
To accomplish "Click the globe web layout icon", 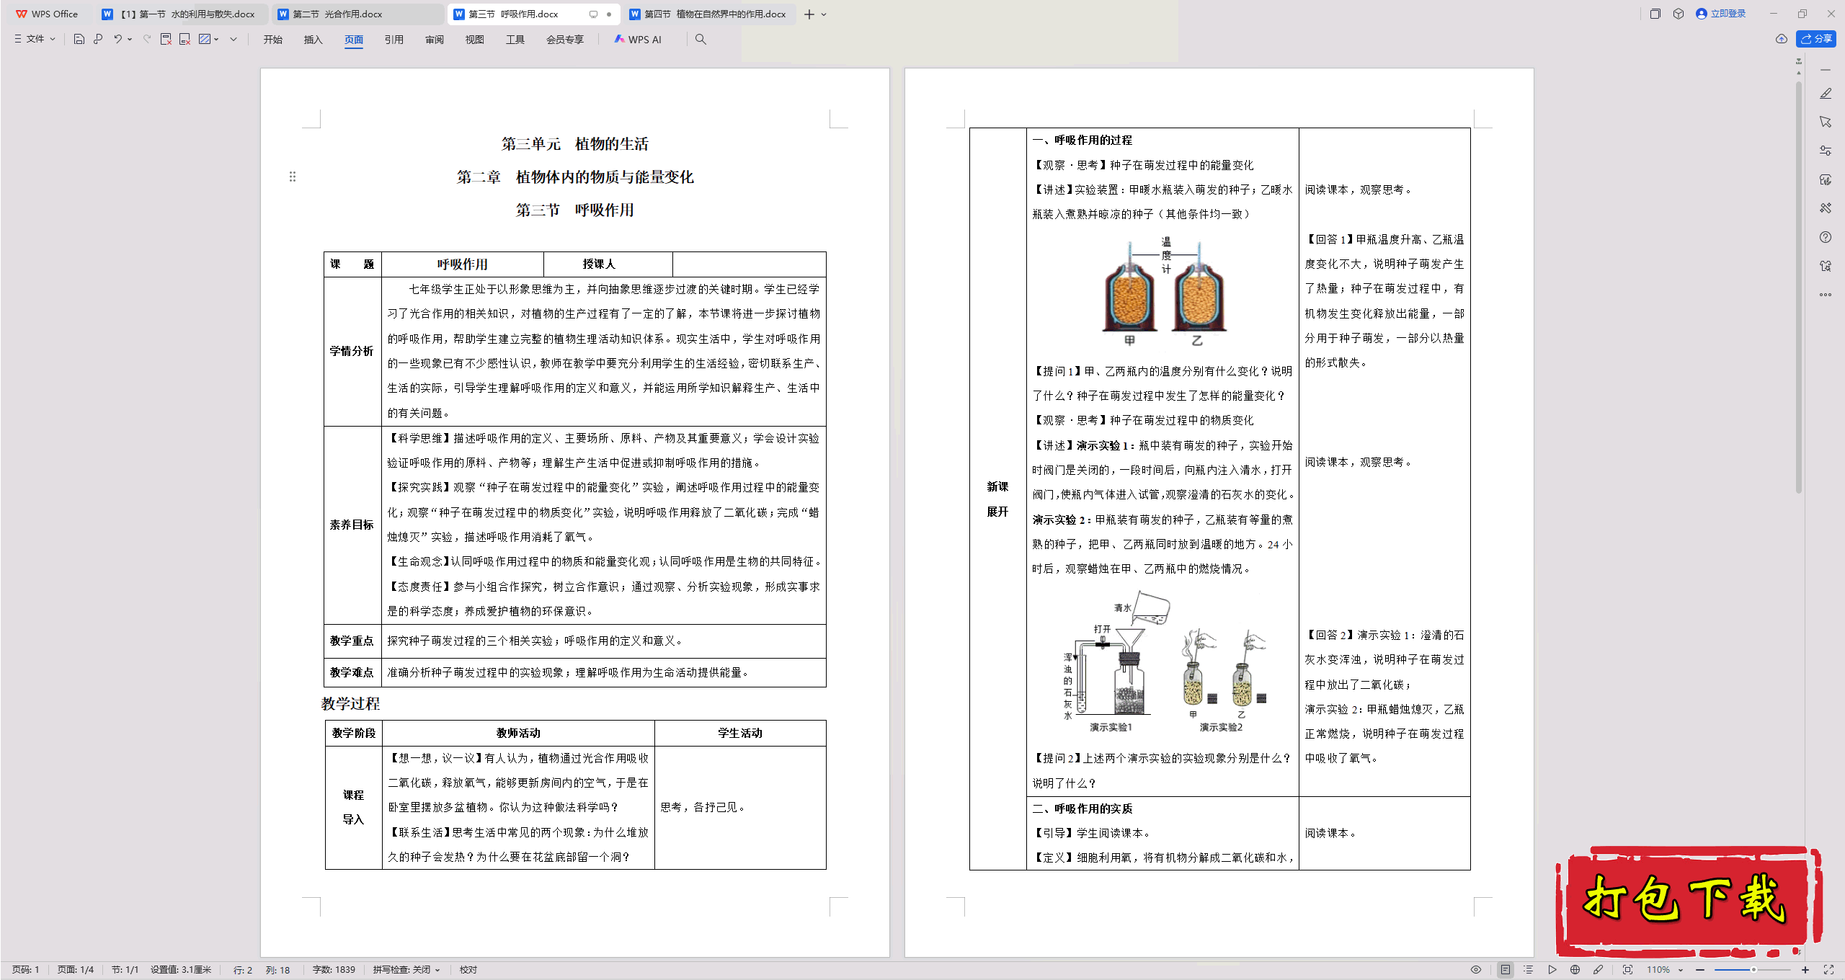I will (1575, 970).
